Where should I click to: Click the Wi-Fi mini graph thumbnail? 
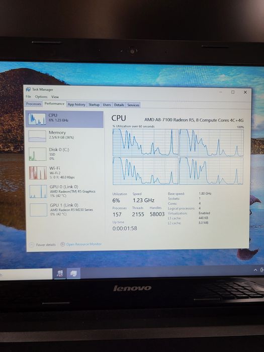point(38,173)
